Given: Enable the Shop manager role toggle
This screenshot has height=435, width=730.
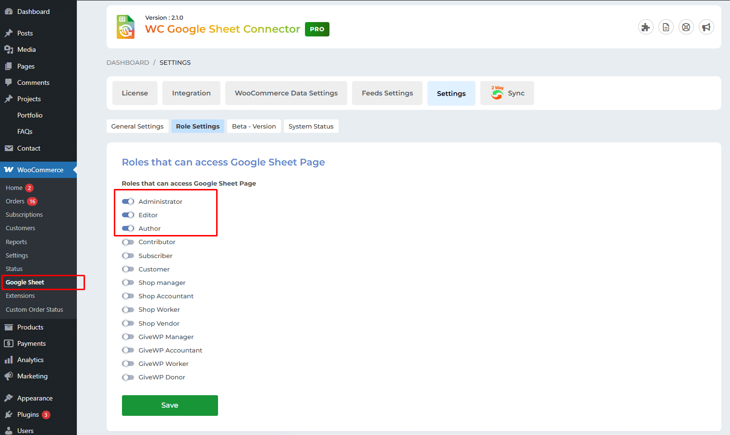Looking at the screenshot, I should point(128,282).
